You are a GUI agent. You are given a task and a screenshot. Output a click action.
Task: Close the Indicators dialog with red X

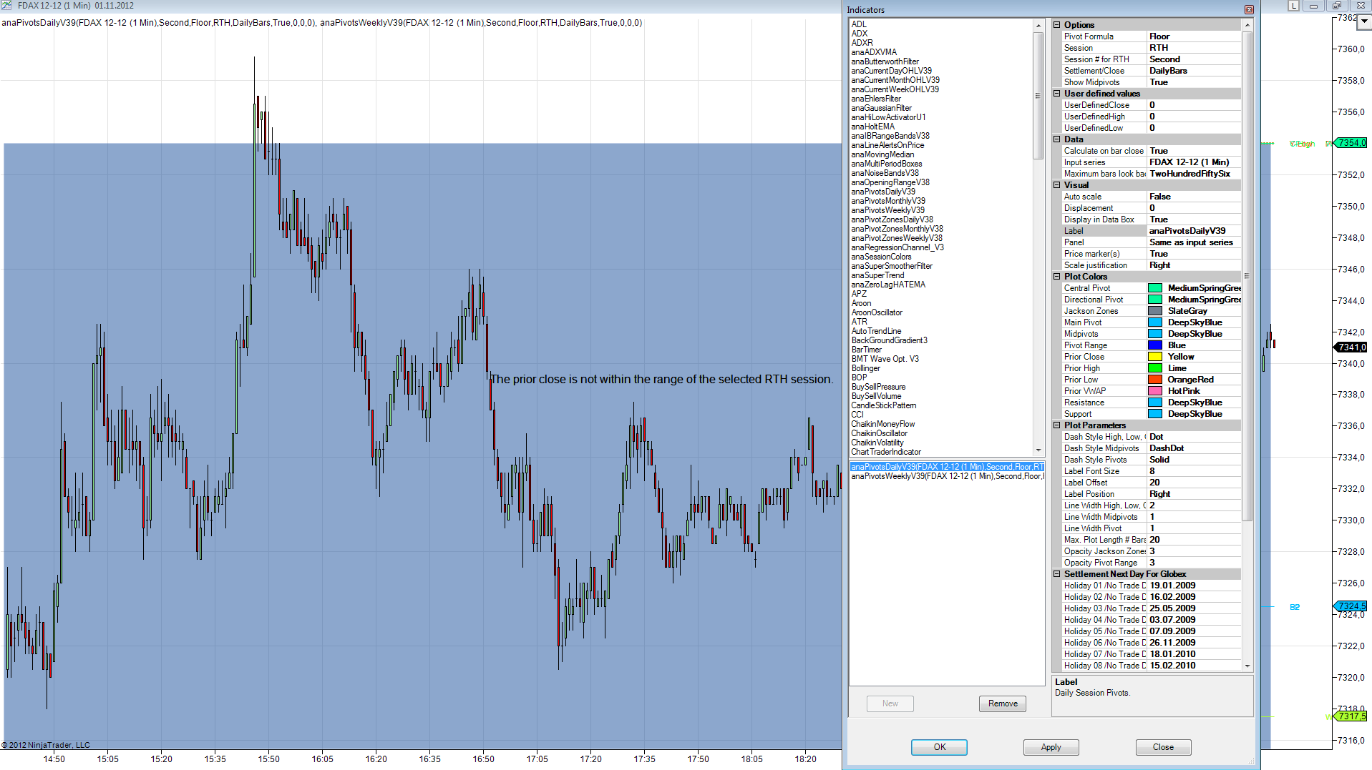(1249, 9)
